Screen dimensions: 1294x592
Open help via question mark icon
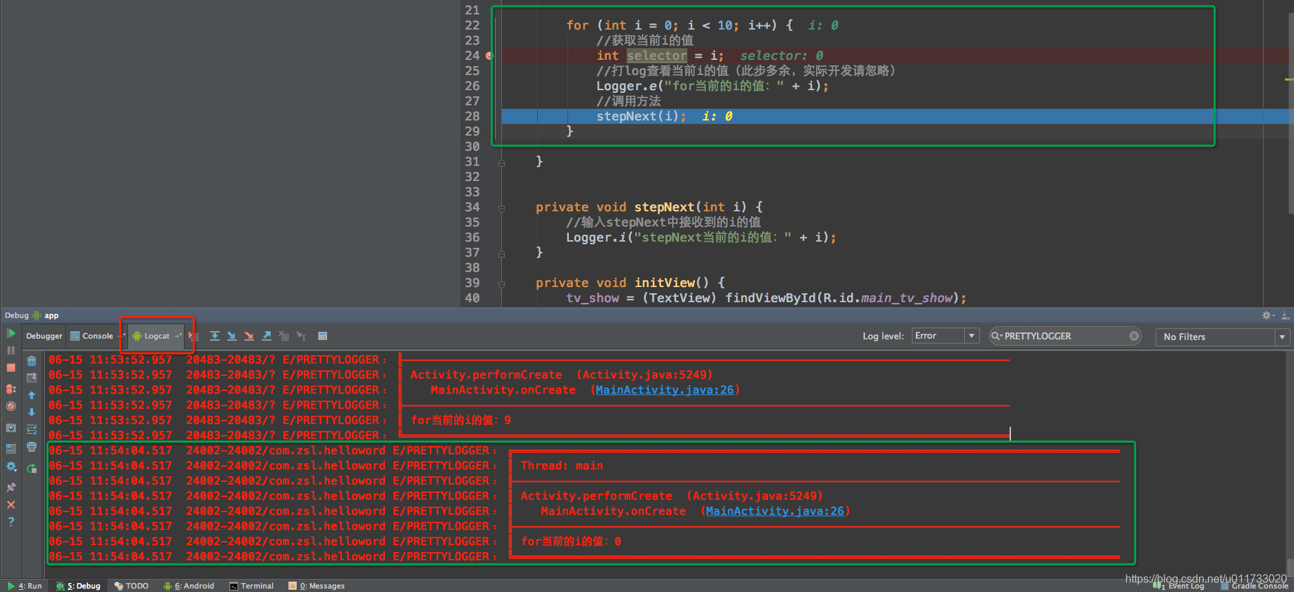tap(11, 522)
